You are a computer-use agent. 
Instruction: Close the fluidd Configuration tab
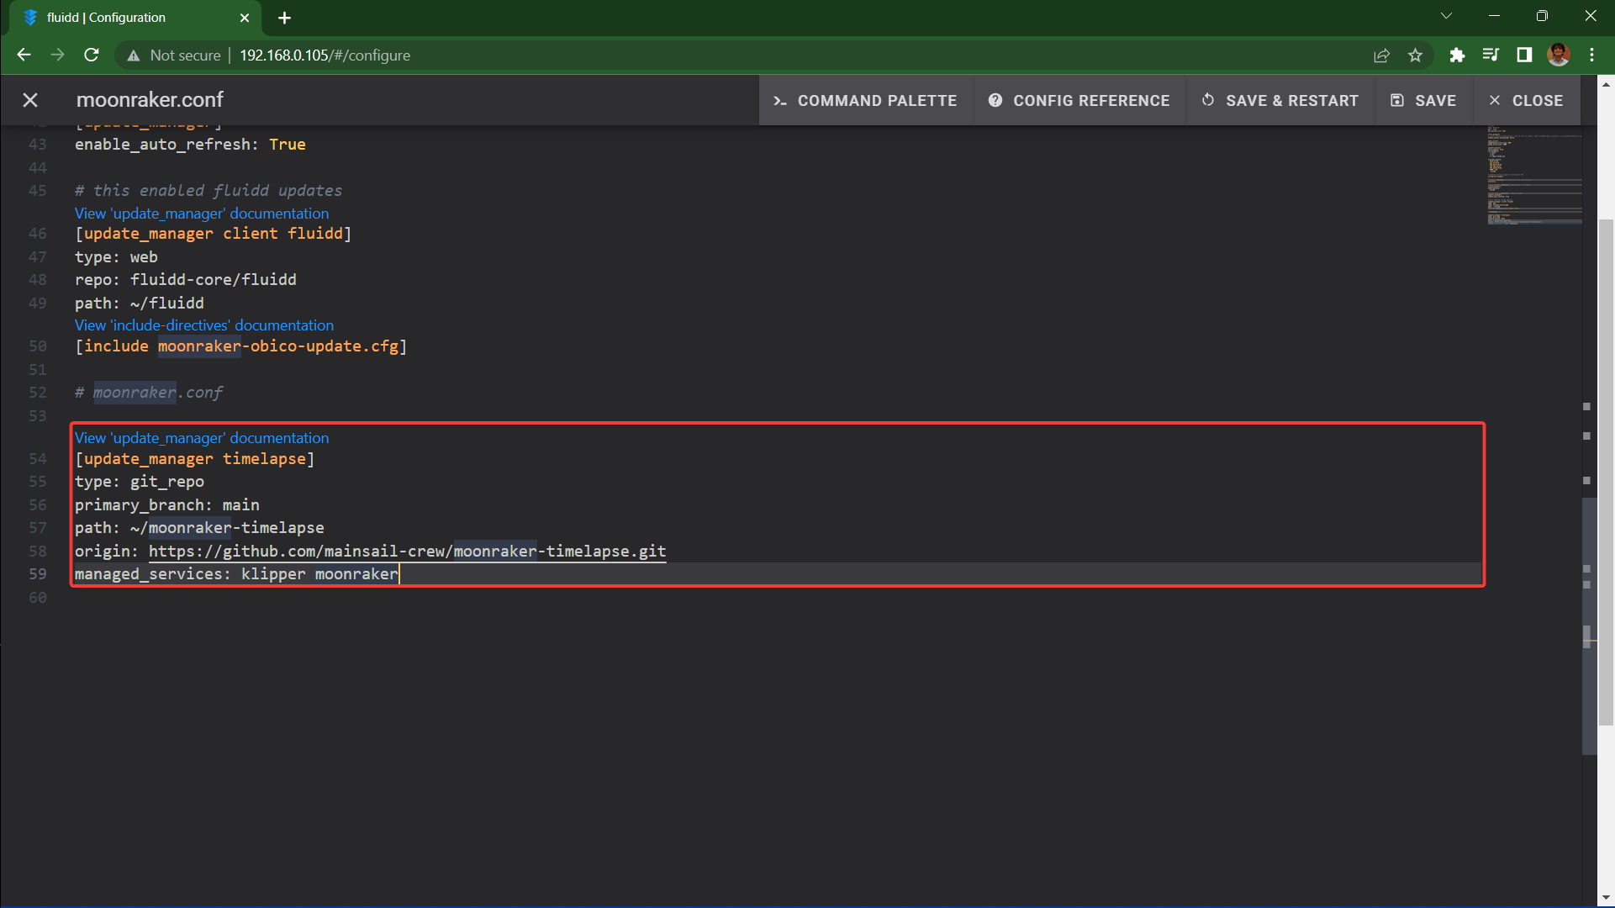(x=245, y=18)
